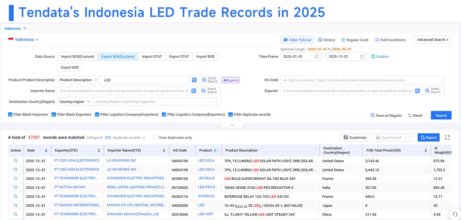Open calendar icon in end date field
Image resolution: width=461 pixels, height=220 pixels.
click(362, 57)
